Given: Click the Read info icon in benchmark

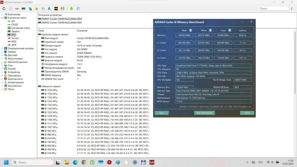Looking at the screenshot, I should [x=191, y=30].
